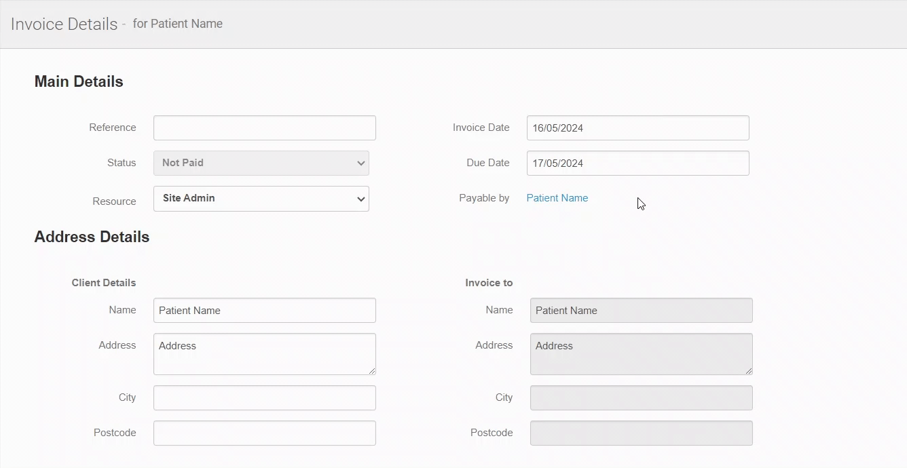Select the Invoice to City field
This screenshot has height=468, width=907.
click(x=641, y=397)
